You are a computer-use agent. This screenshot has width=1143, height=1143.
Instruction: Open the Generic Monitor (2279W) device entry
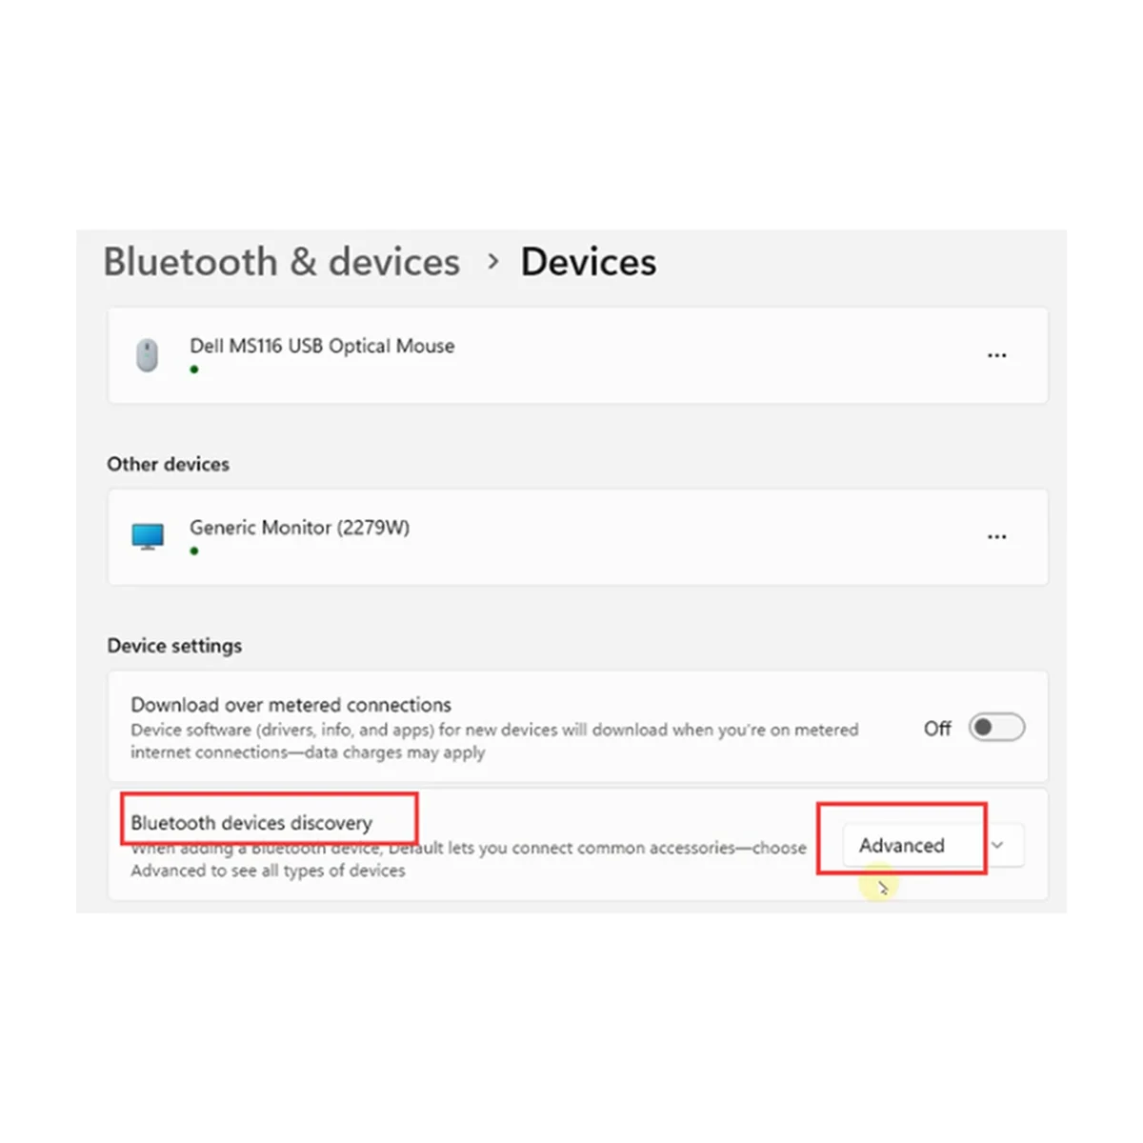click(299, 527)
